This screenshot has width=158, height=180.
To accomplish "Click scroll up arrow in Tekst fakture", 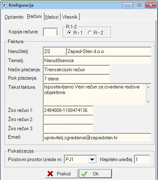I will click(x=148, y=87).
